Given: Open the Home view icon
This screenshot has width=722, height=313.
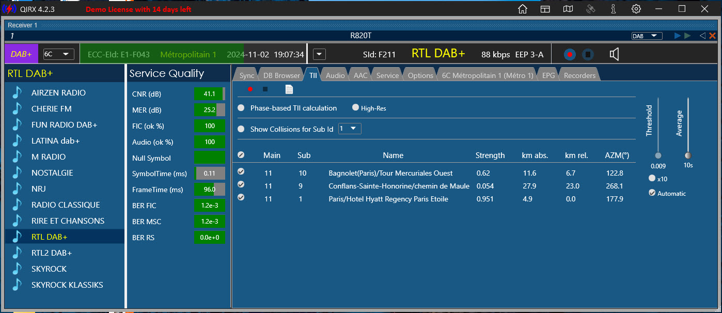Looking at the screenshot, I should (x=523, y=9).
